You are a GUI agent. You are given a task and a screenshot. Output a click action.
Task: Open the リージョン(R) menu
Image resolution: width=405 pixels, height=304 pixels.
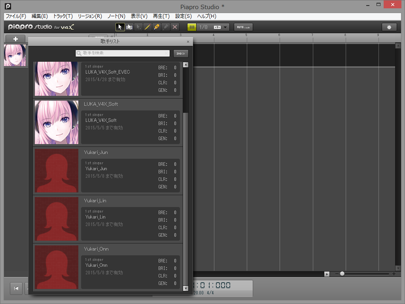[x=90, y=16]
